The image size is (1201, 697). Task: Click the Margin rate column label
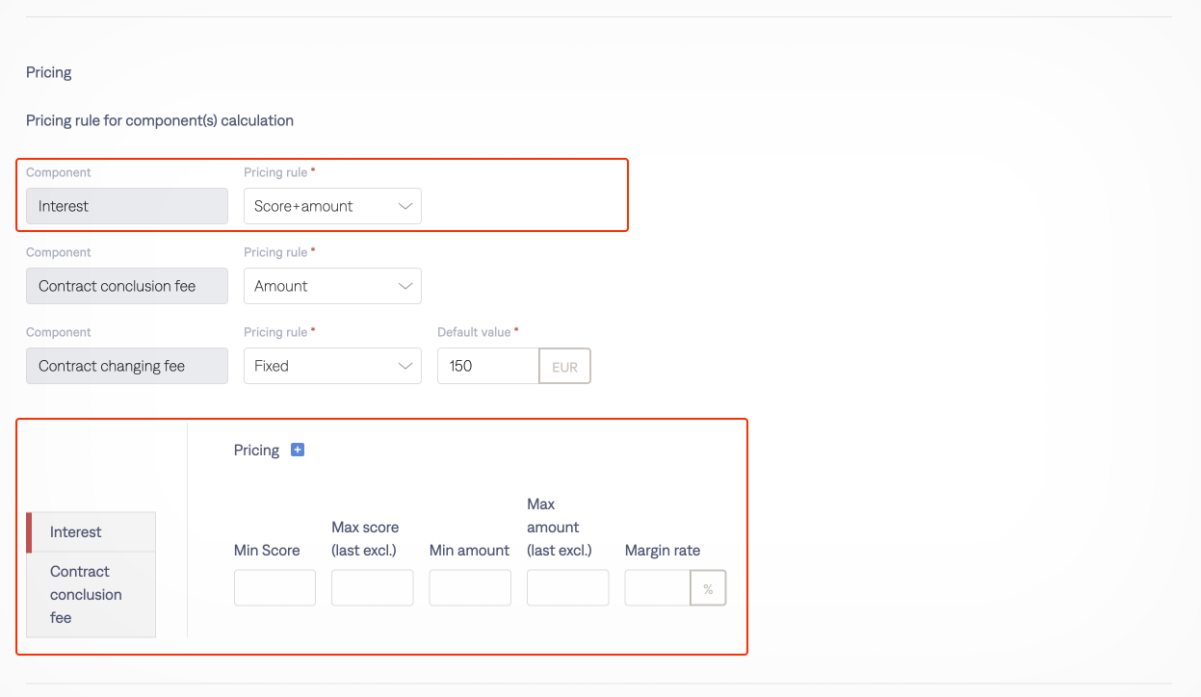[x=663, y=551]
